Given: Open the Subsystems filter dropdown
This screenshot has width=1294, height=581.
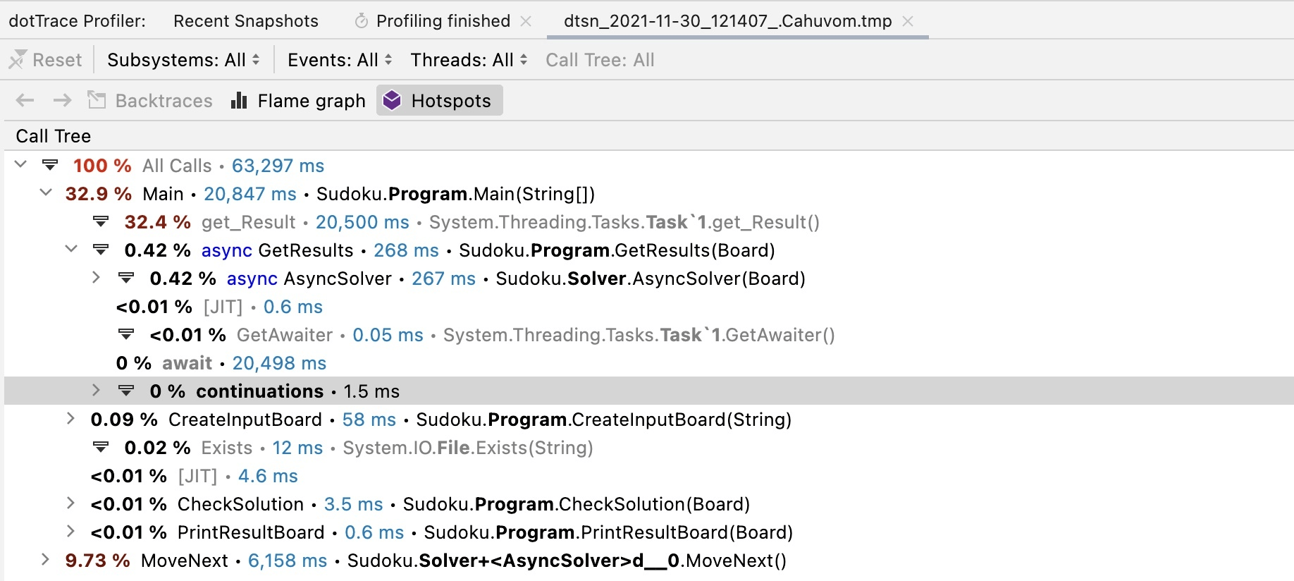Looking at the screenshot, I should [183, 61].
